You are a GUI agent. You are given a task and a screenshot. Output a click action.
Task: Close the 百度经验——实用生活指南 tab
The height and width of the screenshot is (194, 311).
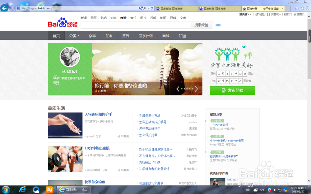click(x=282, y=9)
